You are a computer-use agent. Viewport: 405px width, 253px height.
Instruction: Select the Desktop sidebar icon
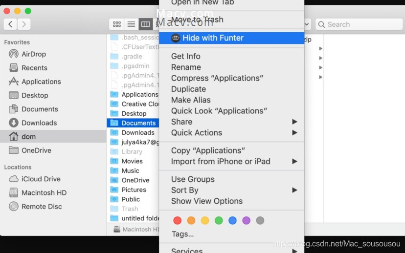13,95
